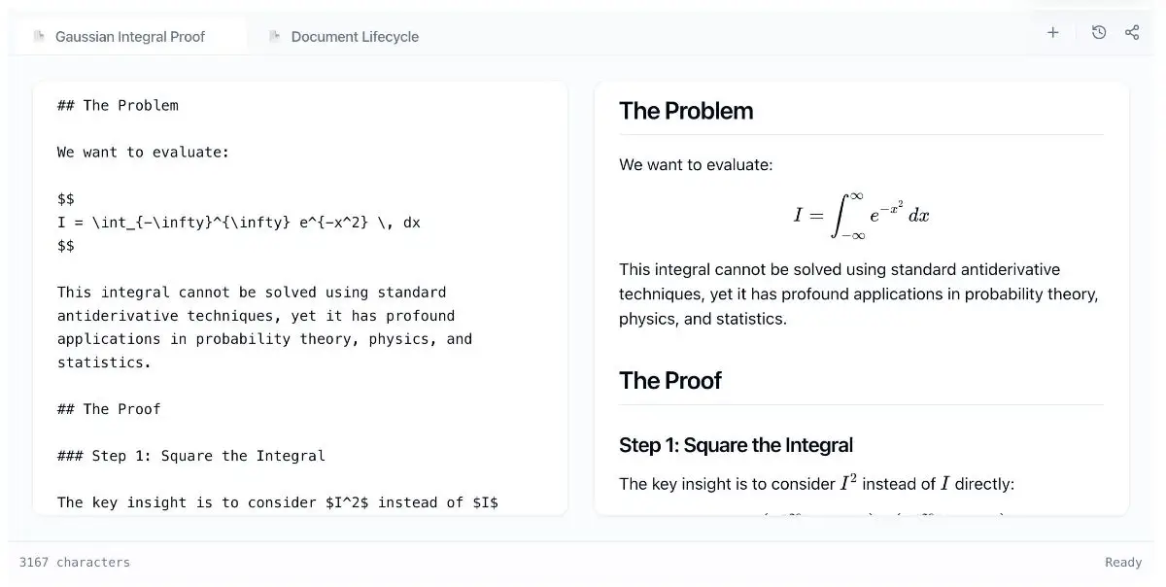This screenshot has height=587, width=1166.
Task: Click the preview paragraph about antiderivative techniques
Action: point(858,293)
